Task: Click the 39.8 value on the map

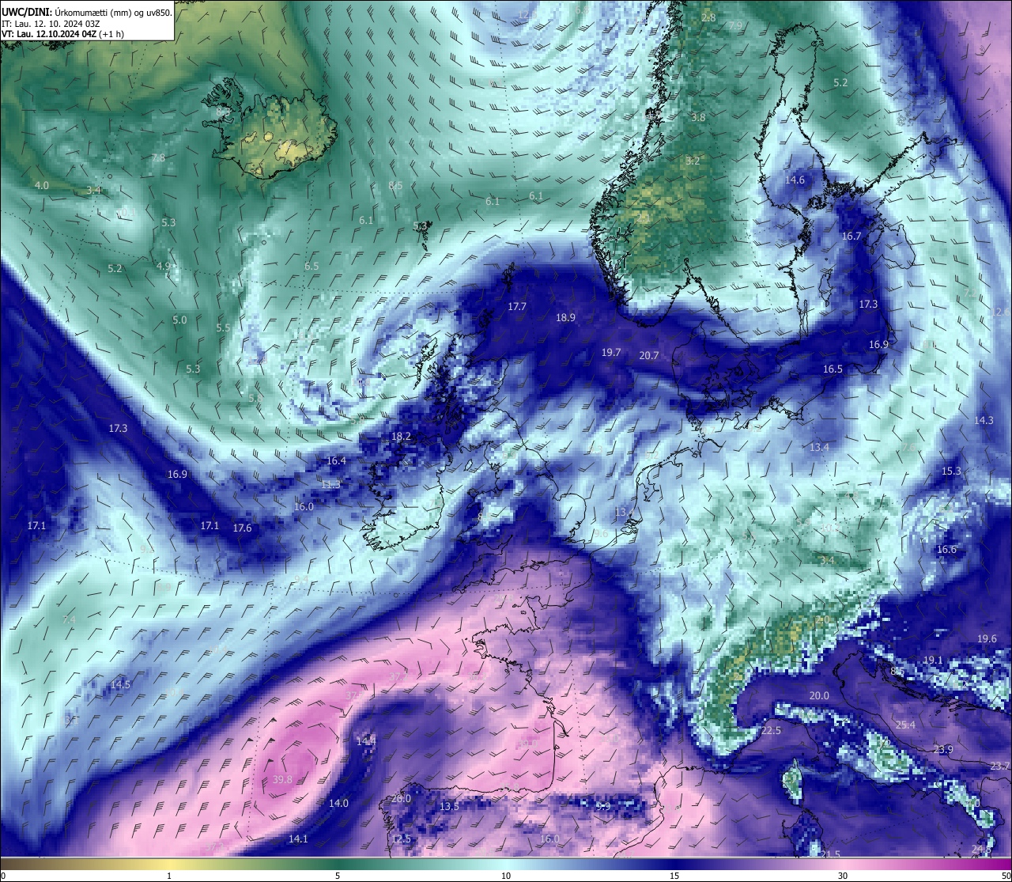Action: point(282,779)
